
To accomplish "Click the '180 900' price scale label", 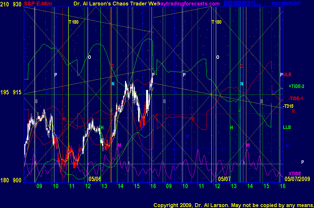I will click(x=11, y=180).
